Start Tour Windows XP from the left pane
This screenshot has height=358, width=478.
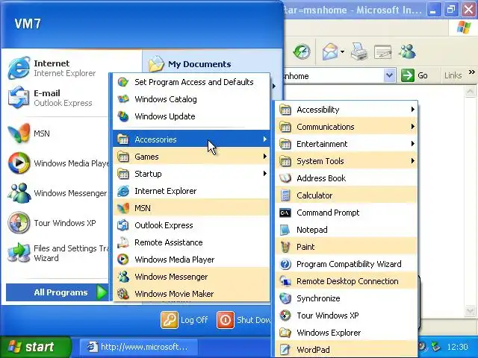pyautogui.click(x=58, y=223)
